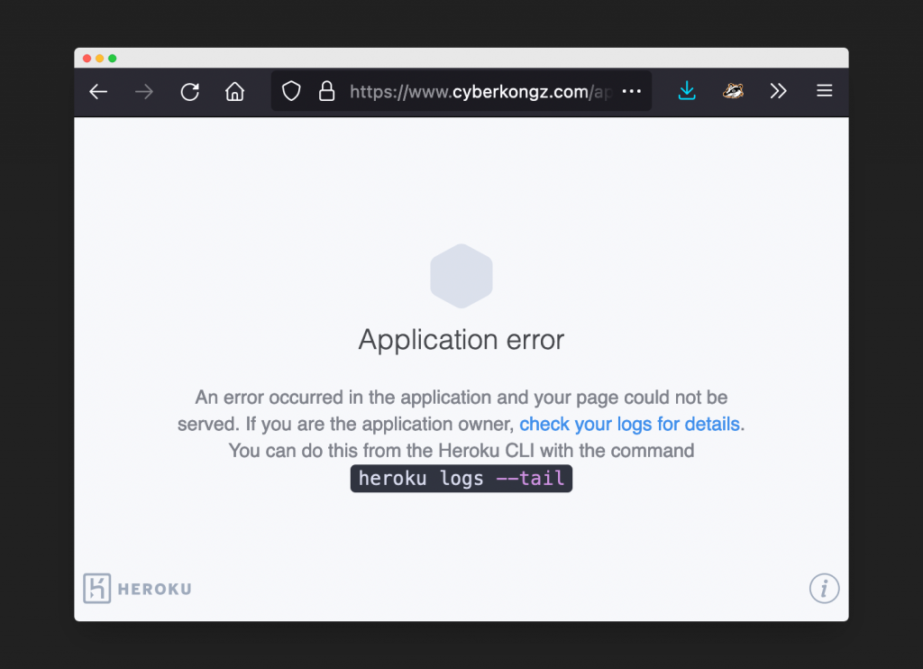Open page actions three-dot menu

coord(632,91)
